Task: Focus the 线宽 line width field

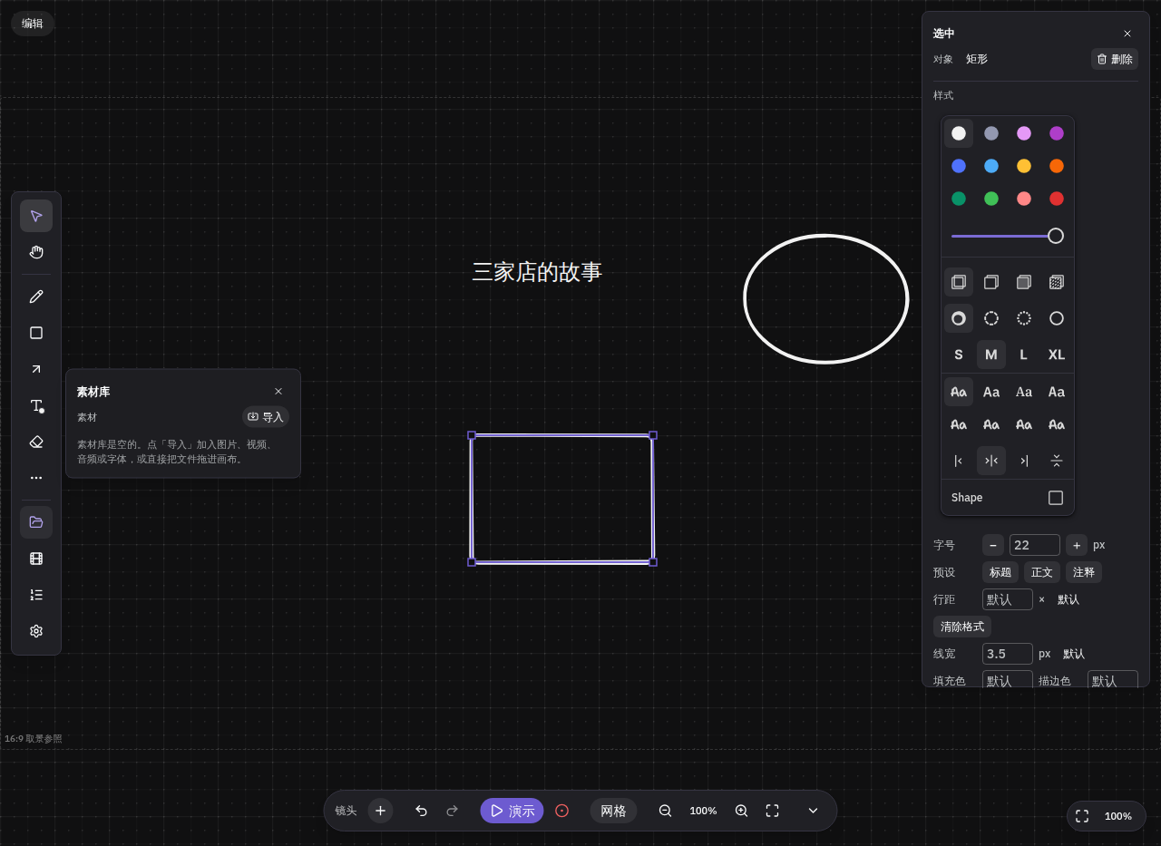Action: coord(1008,654)
